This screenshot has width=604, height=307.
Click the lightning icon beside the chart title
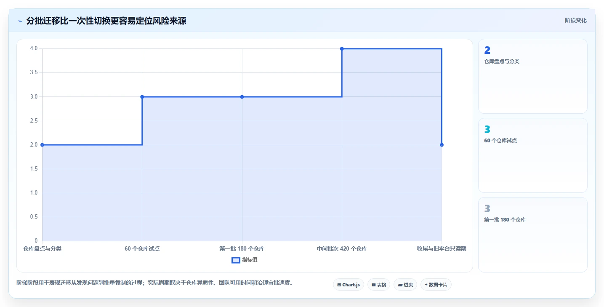pos(20,21)
